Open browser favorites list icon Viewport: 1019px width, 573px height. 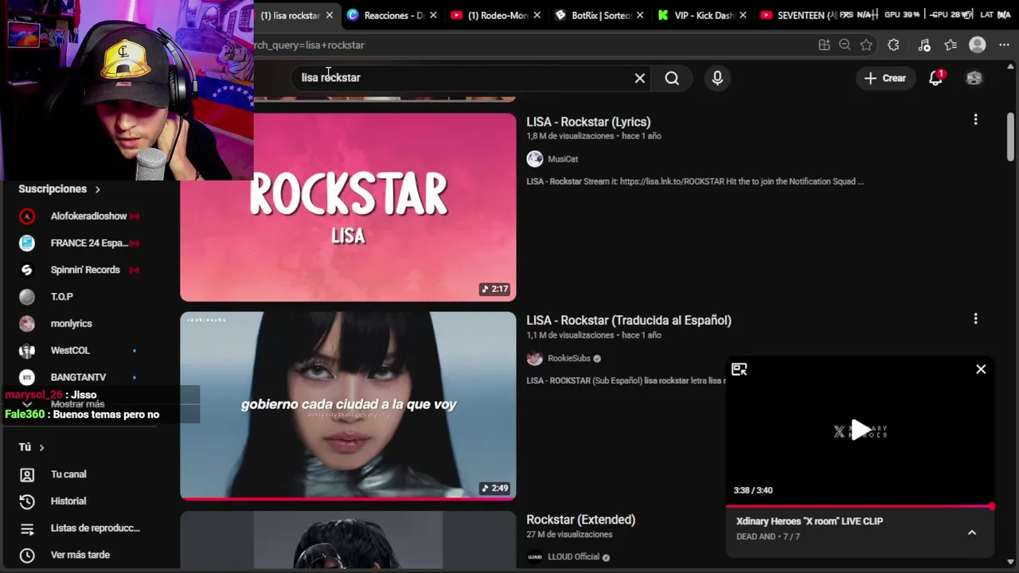click(951, 45)
